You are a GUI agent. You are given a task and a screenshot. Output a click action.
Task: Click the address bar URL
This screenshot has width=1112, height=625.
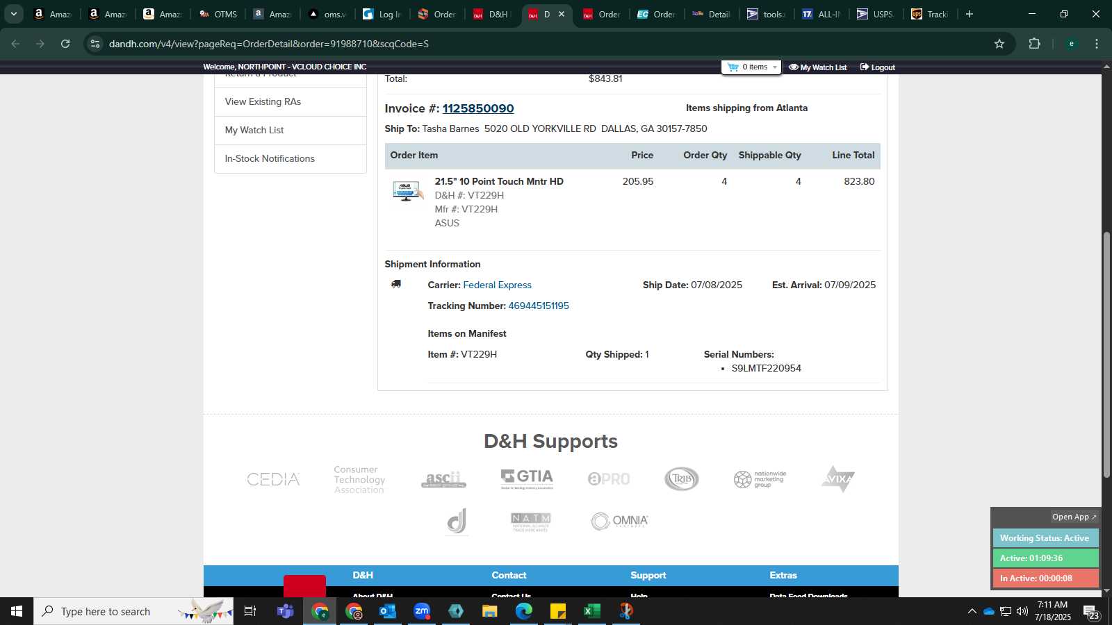[x=269, y=44]
